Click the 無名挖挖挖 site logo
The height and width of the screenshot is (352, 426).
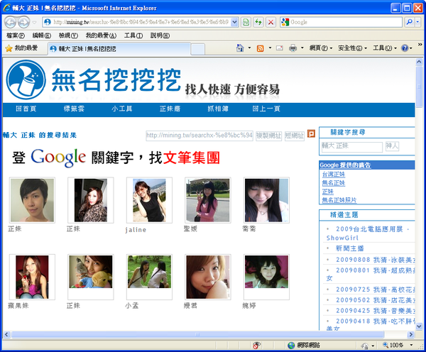(x=94, y=80)
